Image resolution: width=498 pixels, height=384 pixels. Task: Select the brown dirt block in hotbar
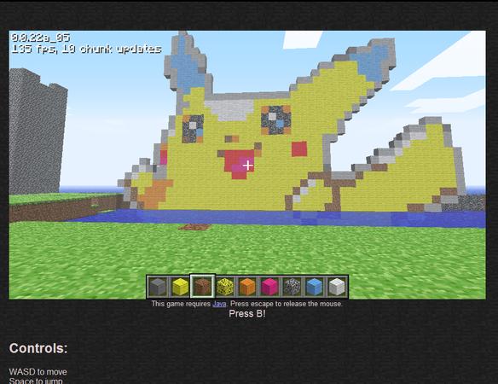(203, 287)
